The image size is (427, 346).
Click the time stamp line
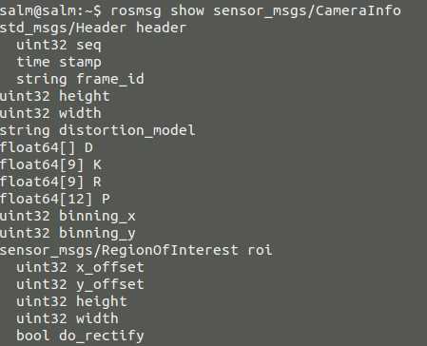click(59, 63)
